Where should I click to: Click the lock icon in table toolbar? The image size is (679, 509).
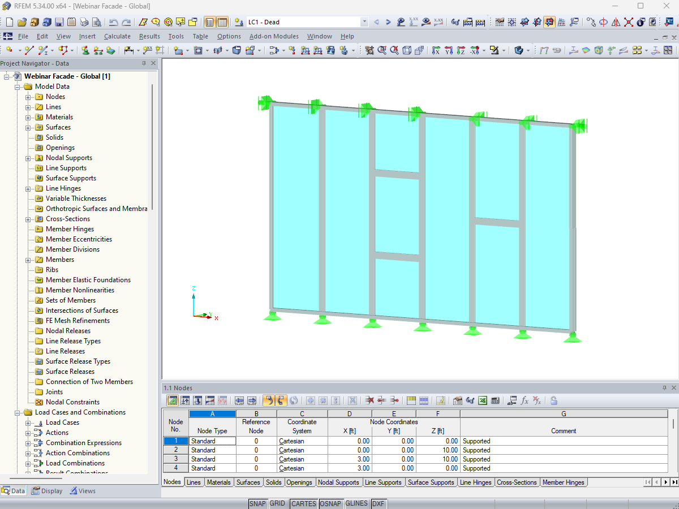click(553, 400)
